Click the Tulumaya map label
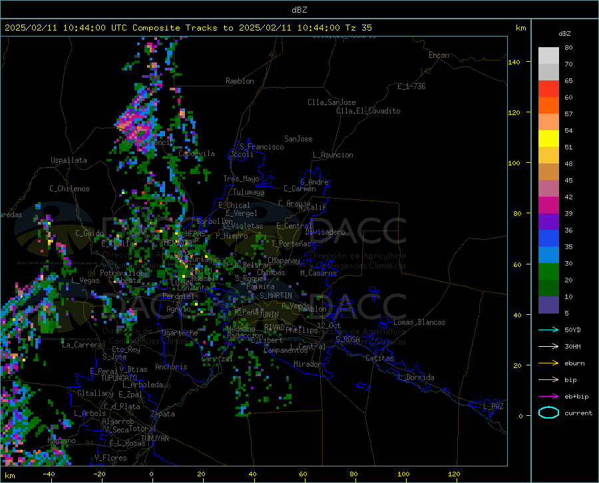This screenshot has height=483, width=599. click(249, 192)
